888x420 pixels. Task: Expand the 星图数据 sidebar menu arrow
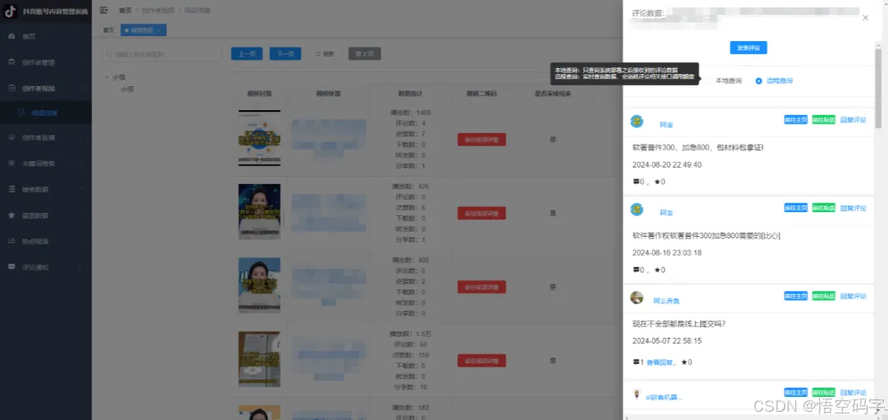80,215
